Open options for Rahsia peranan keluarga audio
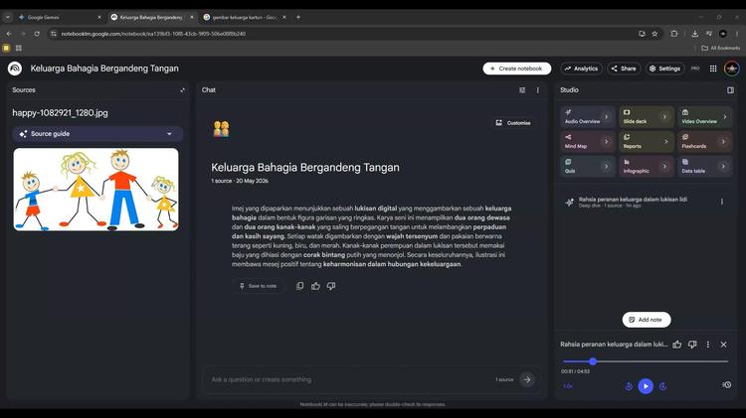 [722, 202]
